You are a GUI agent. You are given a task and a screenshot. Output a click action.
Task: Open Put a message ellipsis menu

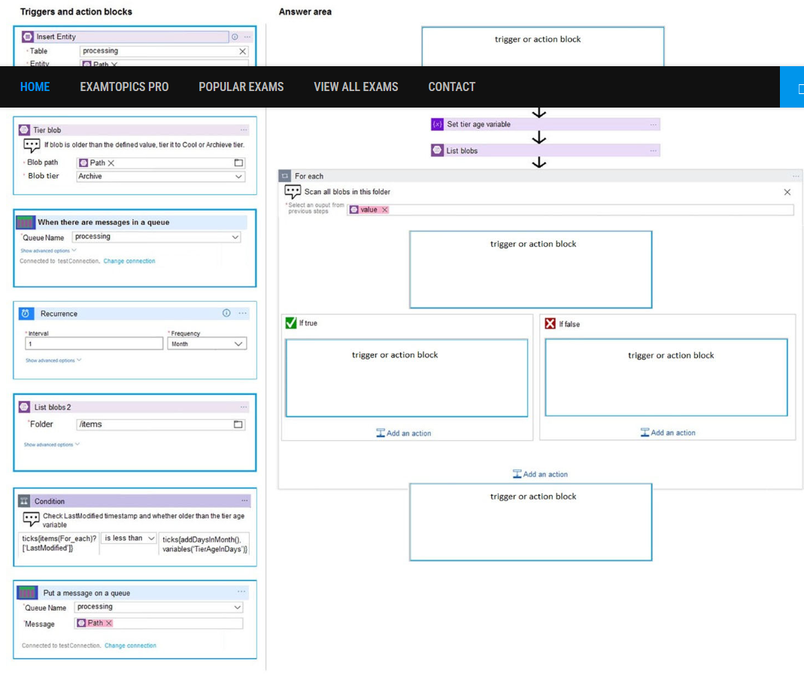coord(241,592)
